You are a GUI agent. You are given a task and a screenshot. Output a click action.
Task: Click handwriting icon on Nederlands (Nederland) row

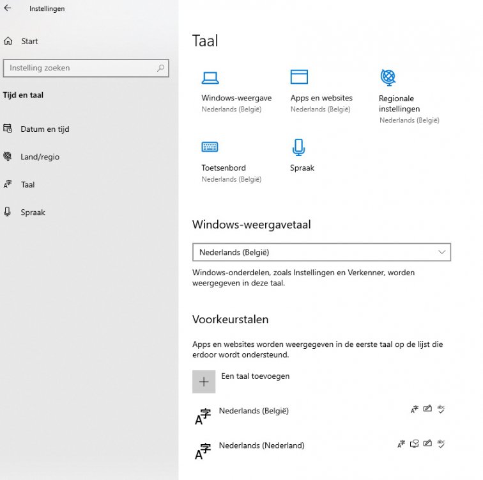tap(427, 444)
